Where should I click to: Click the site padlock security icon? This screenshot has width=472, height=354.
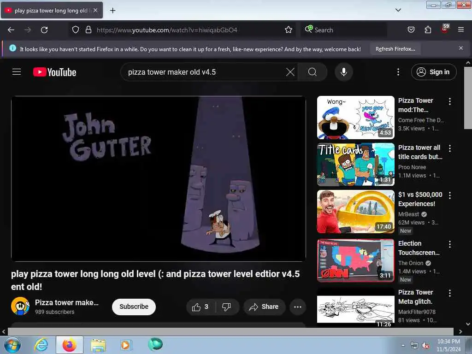88,30
